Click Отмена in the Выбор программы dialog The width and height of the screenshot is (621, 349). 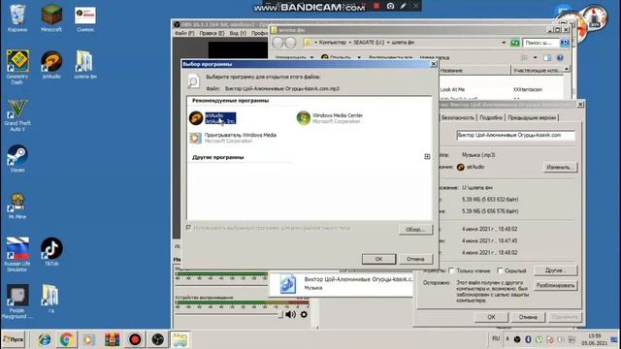tap(415, 259)
